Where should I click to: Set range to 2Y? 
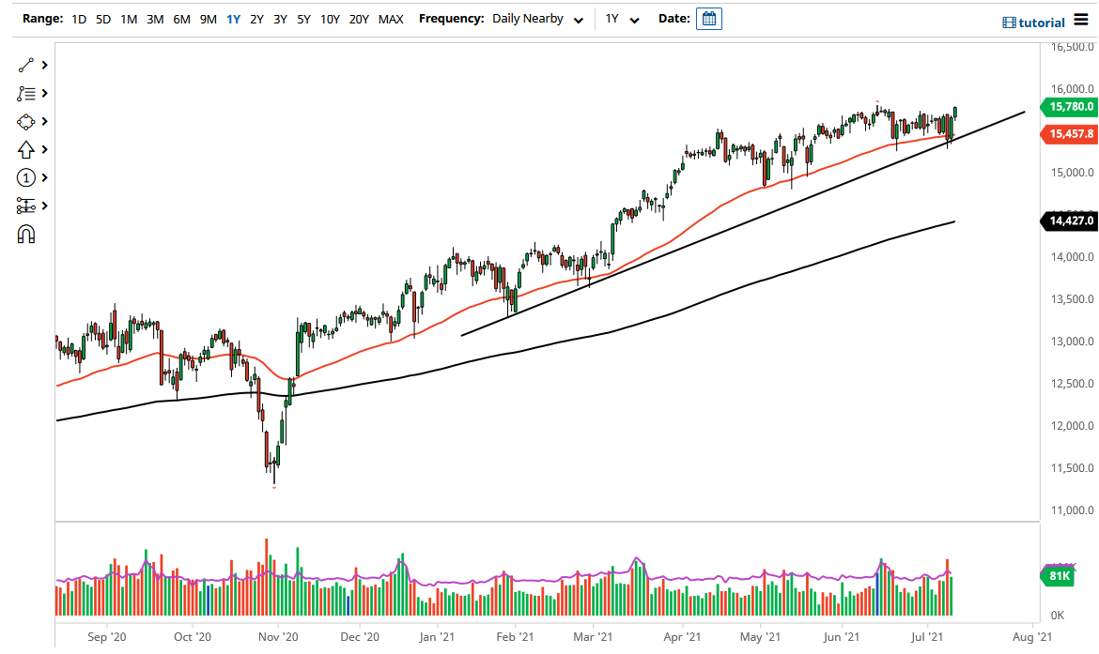pos(257,19)
